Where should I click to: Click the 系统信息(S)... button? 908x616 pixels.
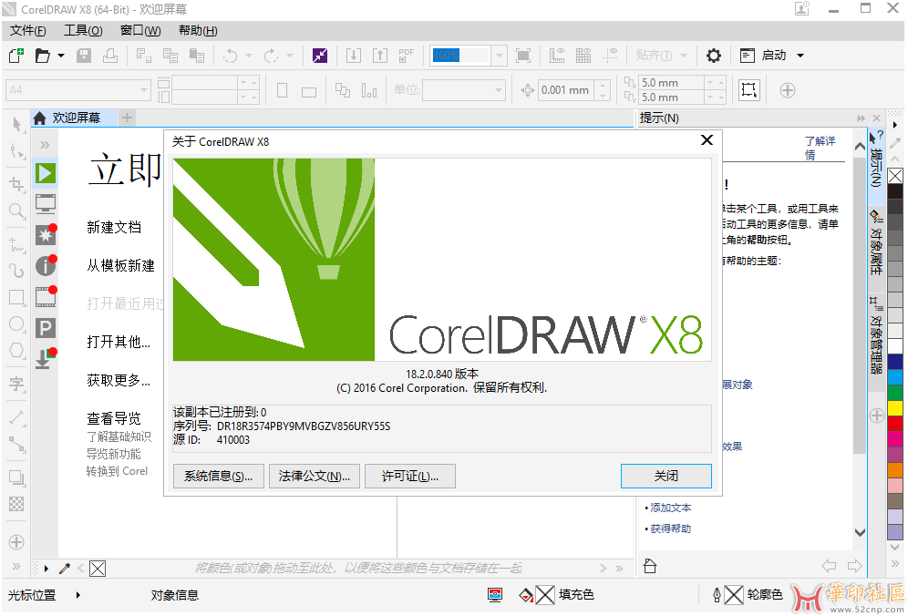(x=218, y=477)
